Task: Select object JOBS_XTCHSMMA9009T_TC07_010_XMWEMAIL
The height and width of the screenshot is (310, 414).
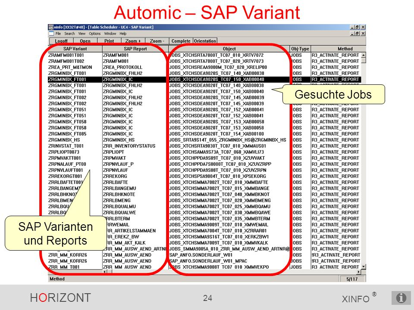Action: point(219,225)
